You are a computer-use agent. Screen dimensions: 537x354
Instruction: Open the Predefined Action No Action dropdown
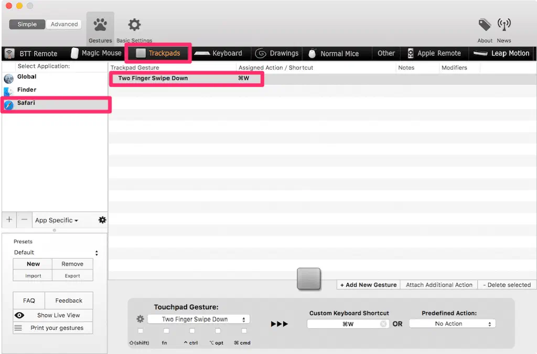pos(452,324)
